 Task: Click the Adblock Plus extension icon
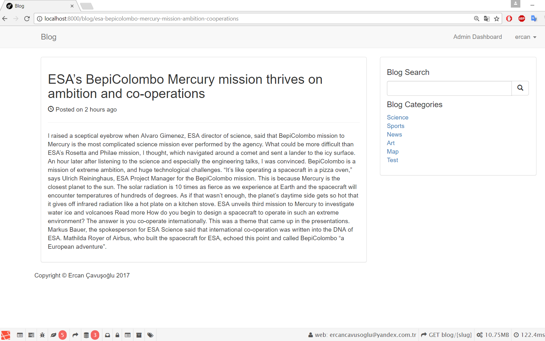tap(522, 19)
